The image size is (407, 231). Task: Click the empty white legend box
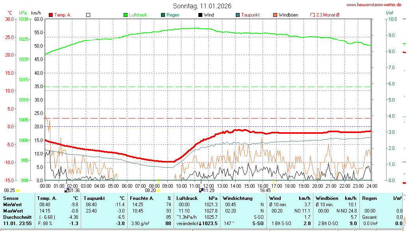[x=88, y=15]
